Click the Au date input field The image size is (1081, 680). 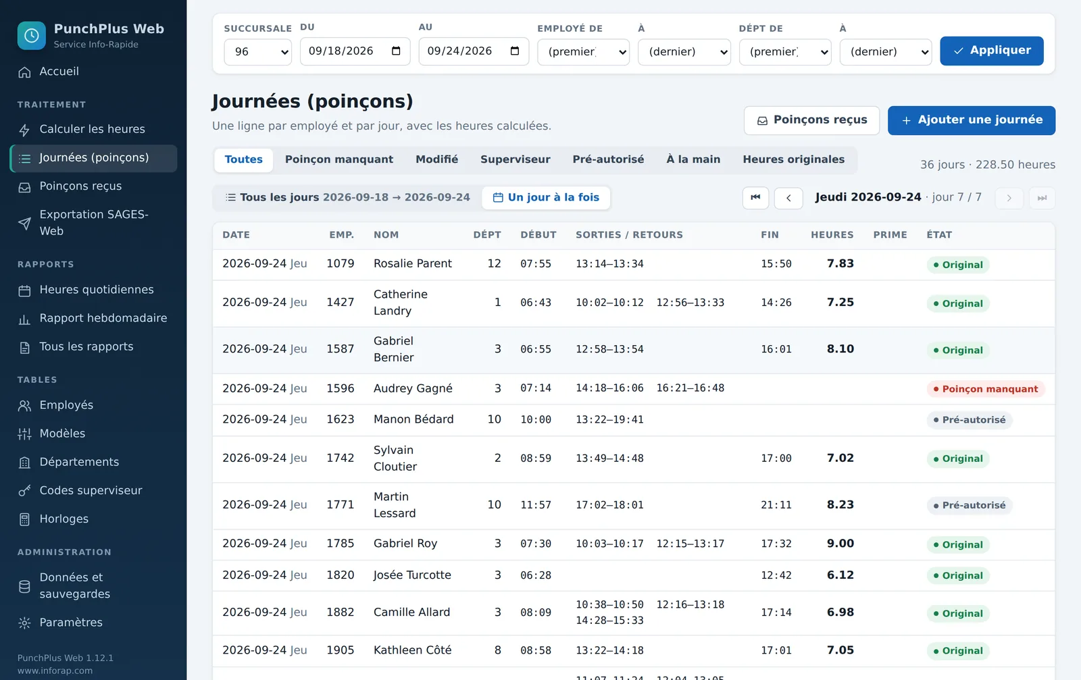[x=474, y=51]
